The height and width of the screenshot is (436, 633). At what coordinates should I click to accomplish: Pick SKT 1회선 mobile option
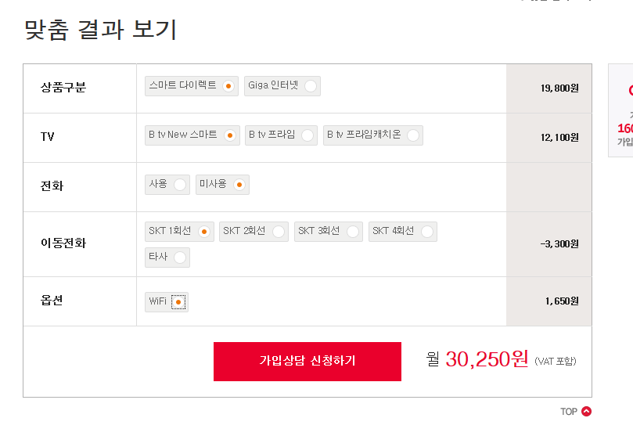click(203, 232)
